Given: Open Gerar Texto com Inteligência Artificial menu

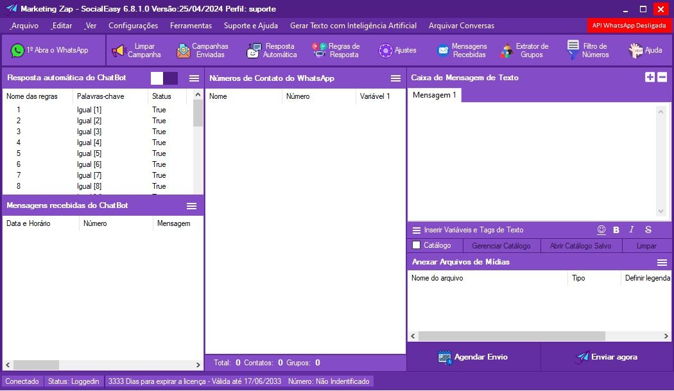Looking at the screenshot, I should pyautogui.click(x=353, y=26).
